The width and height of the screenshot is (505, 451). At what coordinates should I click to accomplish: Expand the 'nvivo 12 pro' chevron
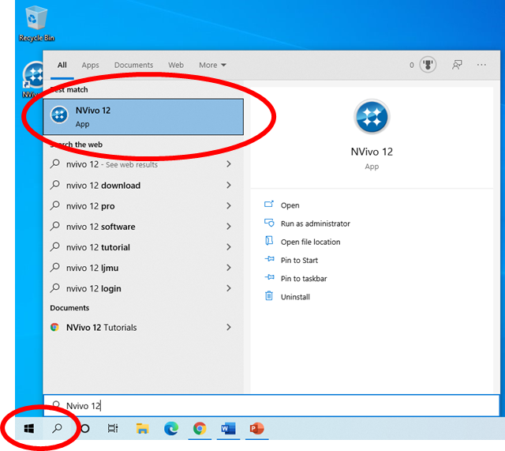click(x=229, y=205)
